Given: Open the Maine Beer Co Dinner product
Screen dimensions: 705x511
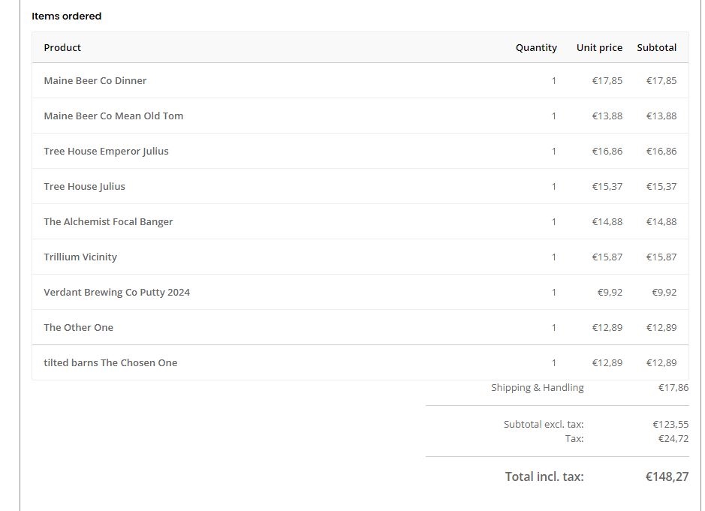Looking at the screenshot, I should coord(95,80).
